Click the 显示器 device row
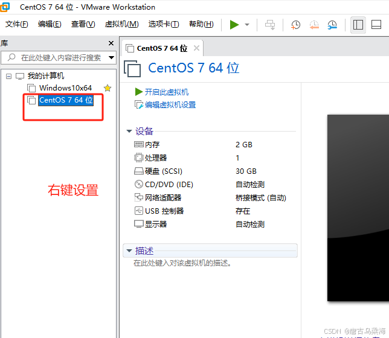Screen dimensions: 389x338 click(x=215, y=225)
